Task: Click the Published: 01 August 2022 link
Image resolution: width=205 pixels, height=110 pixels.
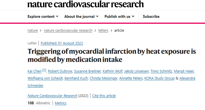Action: tap(62, 43)
